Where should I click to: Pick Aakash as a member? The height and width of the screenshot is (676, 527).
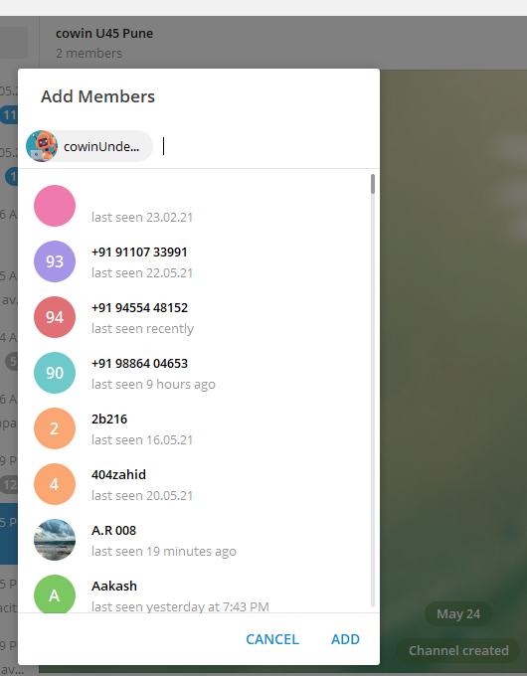pos(199,591)
